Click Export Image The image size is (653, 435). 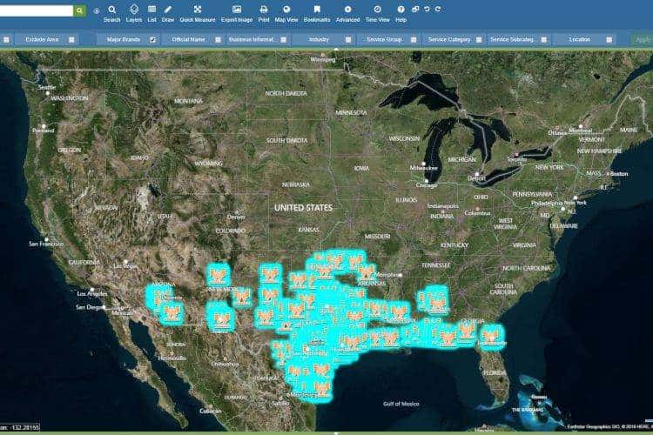click(237, 14)
